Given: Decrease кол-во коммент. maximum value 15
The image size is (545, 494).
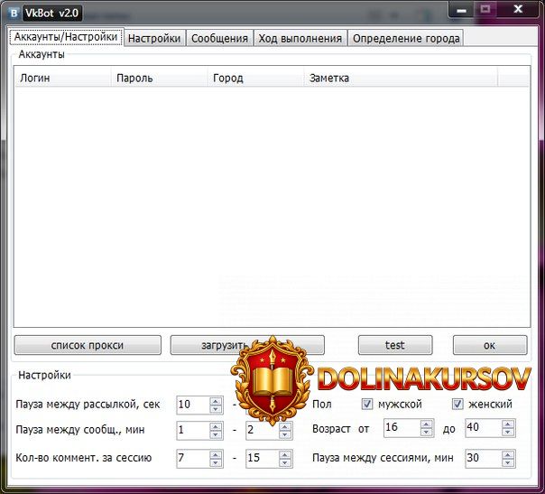Looking at the screenshot, I should (x=284, y=462).
